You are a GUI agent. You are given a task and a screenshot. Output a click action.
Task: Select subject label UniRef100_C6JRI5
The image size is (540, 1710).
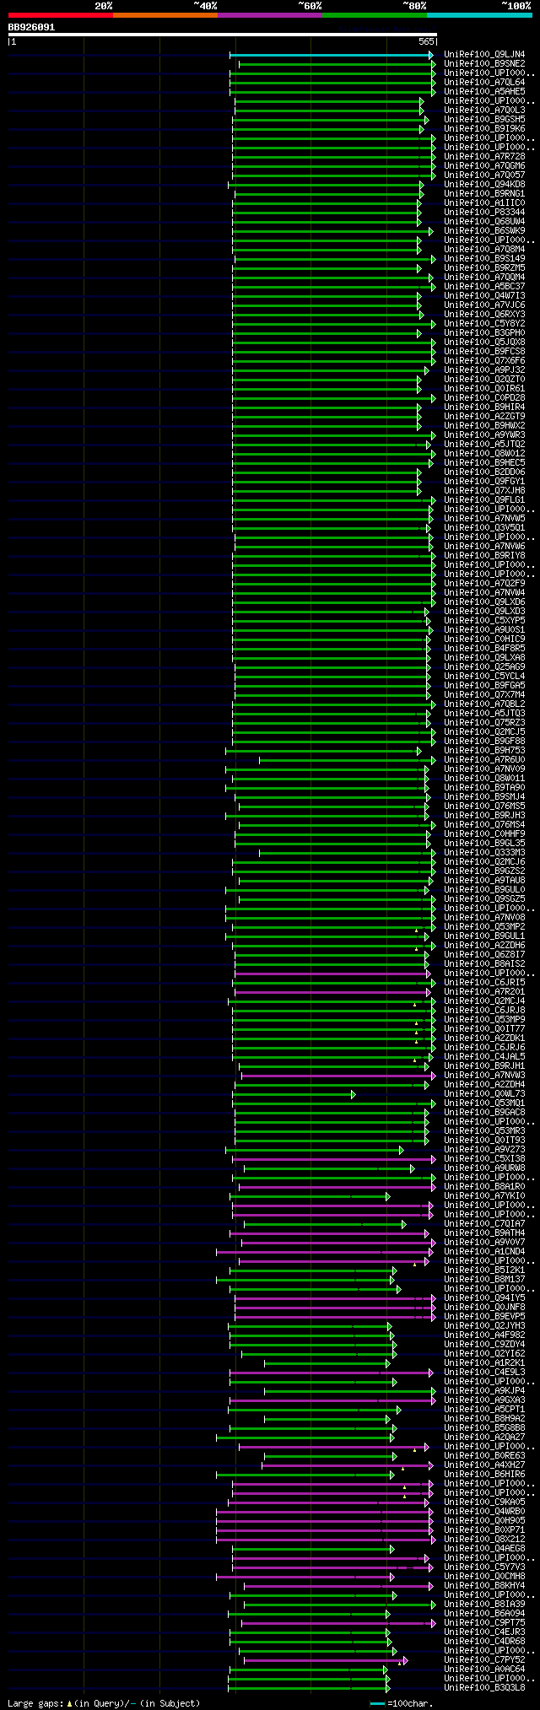pos(484,983)
